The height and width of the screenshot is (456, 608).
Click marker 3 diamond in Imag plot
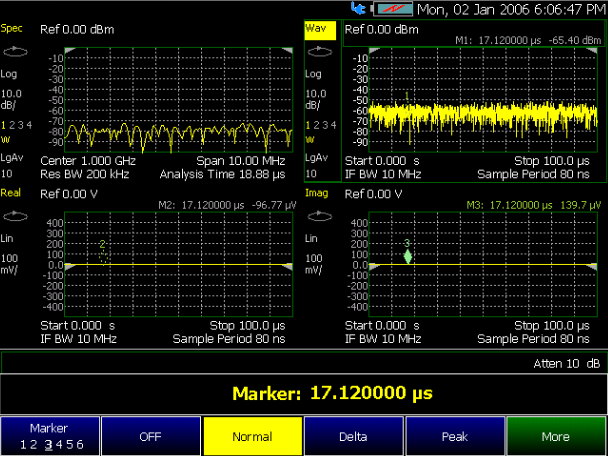pyautogui.click(x=407, y=257)
